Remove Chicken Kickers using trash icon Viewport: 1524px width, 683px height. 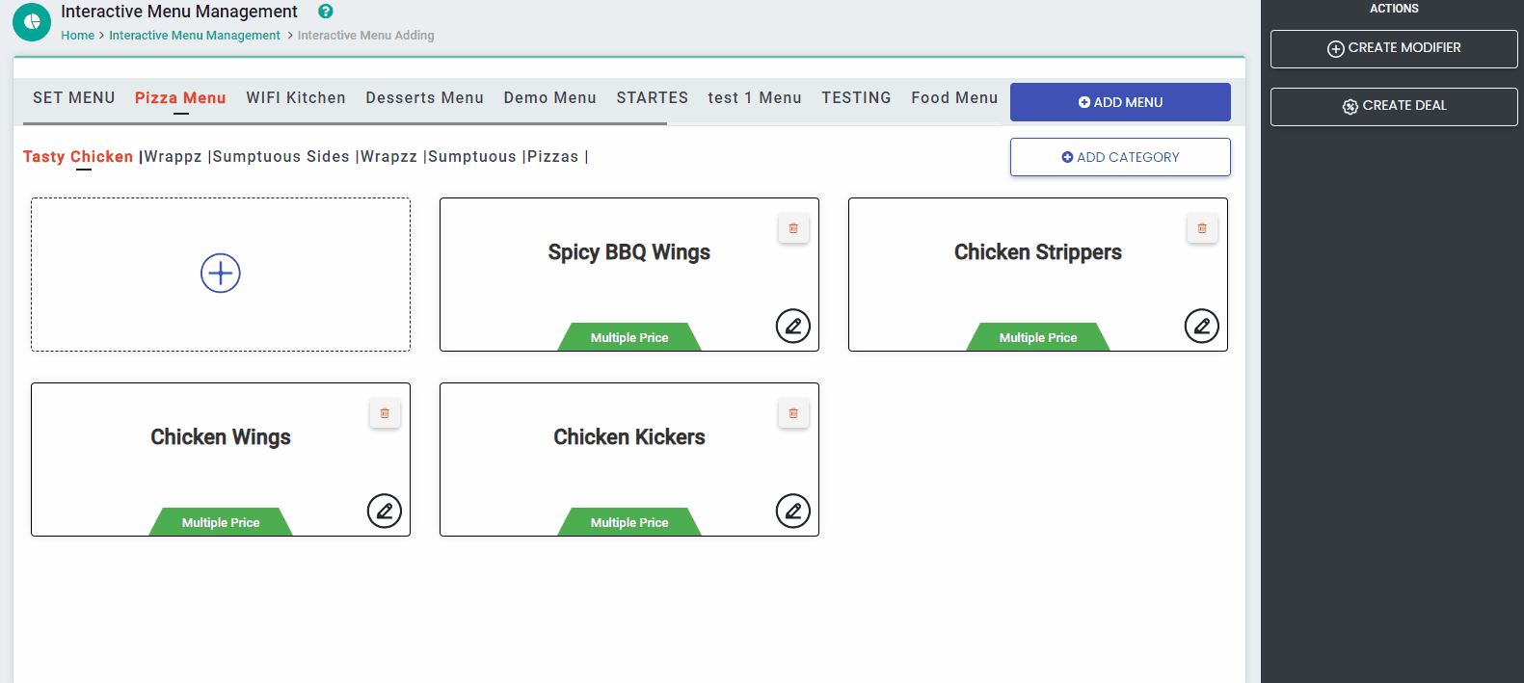pos(793,413)
